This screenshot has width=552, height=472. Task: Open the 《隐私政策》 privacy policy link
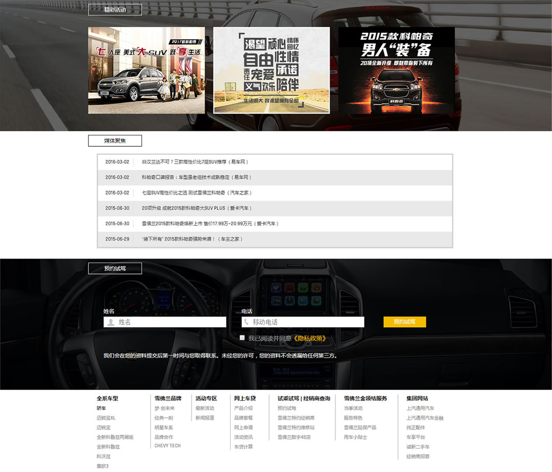[309, 338]
